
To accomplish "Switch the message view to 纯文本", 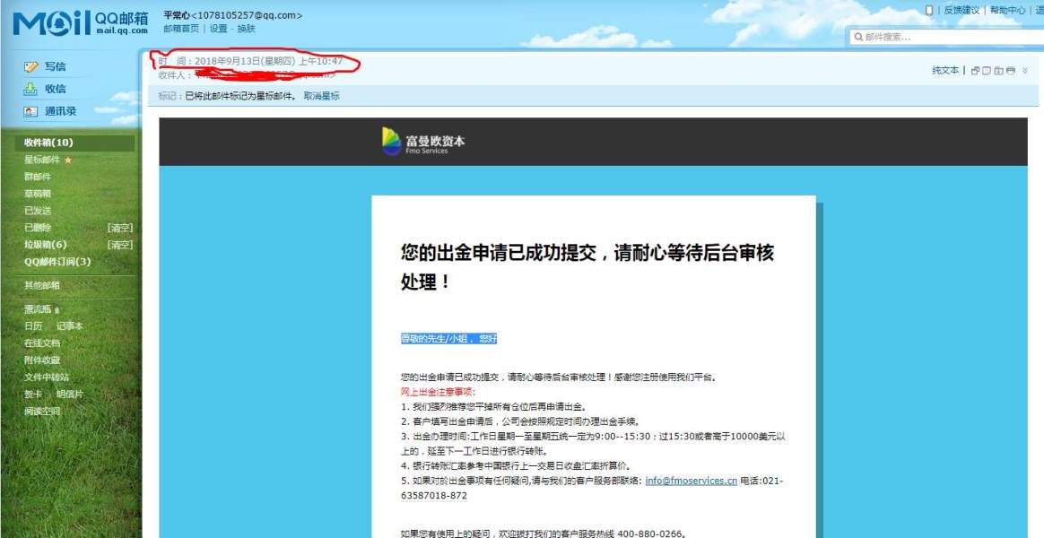I will [x=944, y=71].
